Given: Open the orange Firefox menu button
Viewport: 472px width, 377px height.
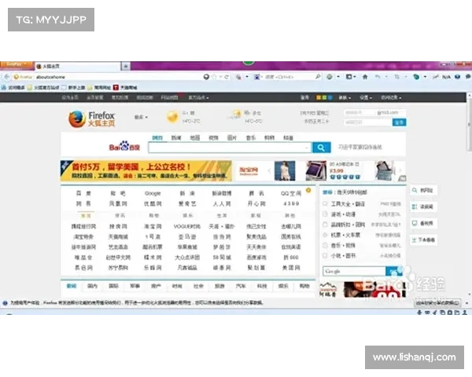Looking at the screenshot, I should (17, 64).
